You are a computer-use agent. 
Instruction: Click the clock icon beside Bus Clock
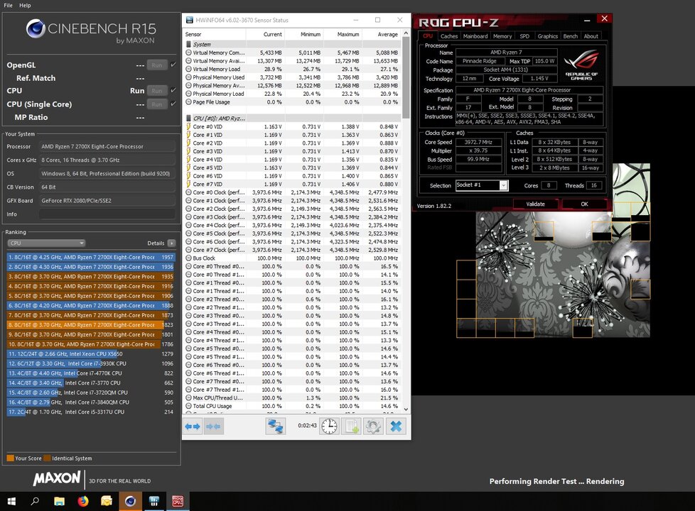pyautogui.click(x=188, y=258)
